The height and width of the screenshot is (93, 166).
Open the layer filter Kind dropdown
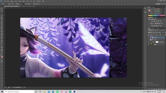coord(151,30)
